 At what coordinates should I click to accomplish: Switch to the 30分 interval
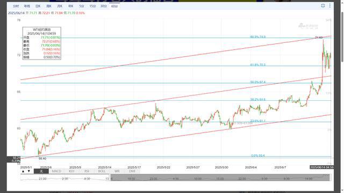[x=104, y=6]
